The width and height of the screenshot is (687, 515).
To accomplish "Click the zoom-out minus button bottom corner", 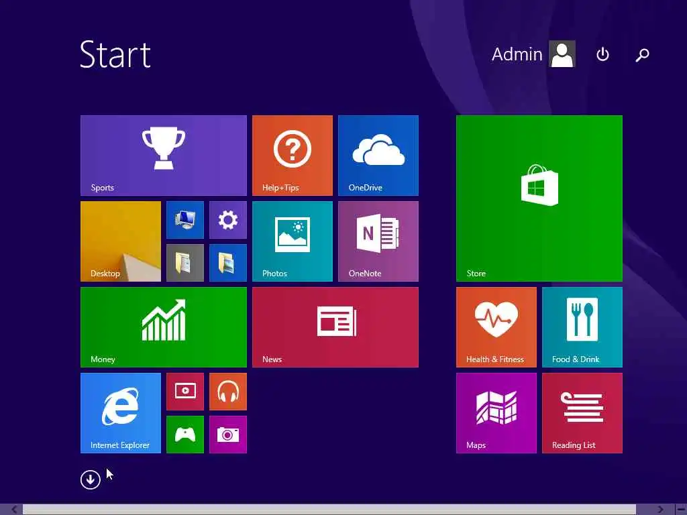I will click(680, 510).
